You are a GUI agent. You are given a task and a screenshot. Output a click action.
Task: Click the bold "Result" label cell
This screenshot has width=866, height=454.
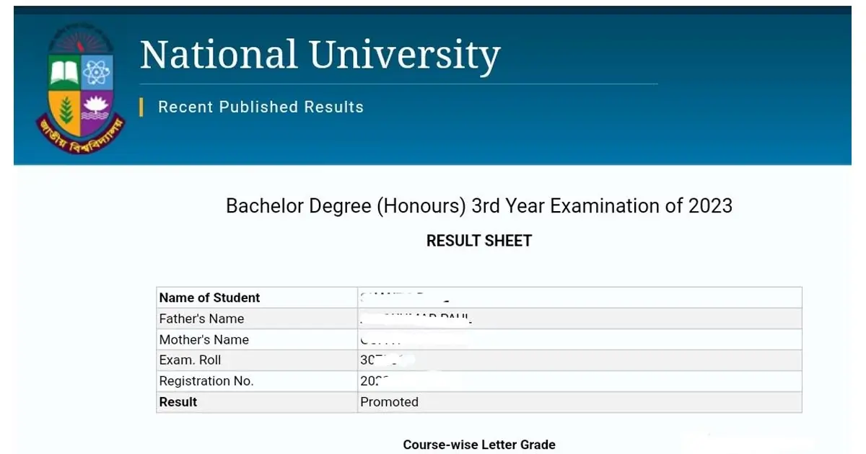pos(178,402)
